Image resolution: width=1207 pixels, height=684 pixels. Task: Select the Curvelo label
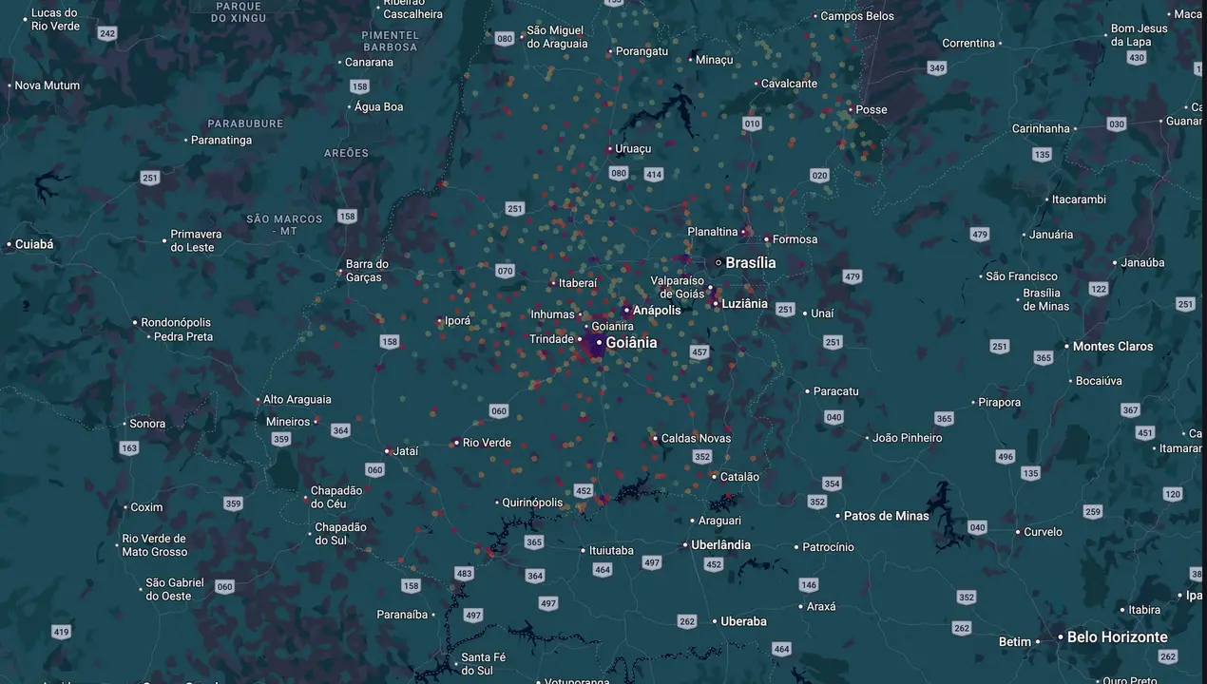pyautogui.click(x=1044, y=532)
